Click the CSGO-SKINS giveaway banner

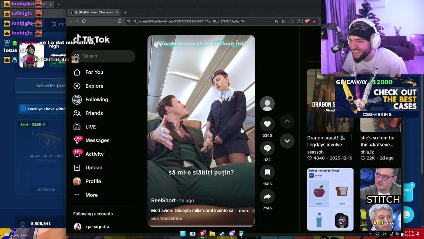377,97
